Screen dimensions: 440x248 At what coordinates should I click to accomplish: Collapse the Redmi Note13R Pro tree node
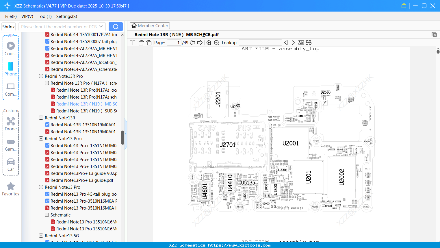coord(41,76)
